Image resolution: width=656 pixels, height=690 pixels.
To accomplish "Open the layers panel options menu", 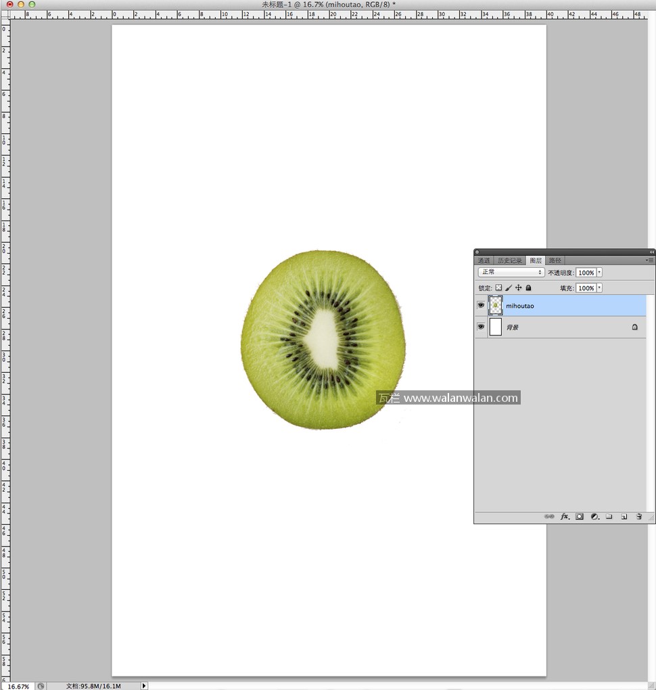I will point(649,260).
